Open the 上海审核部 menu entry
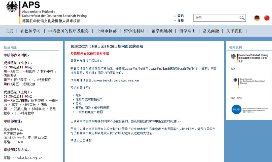Screen dimensions: 272x162 (x=106, y=31)
